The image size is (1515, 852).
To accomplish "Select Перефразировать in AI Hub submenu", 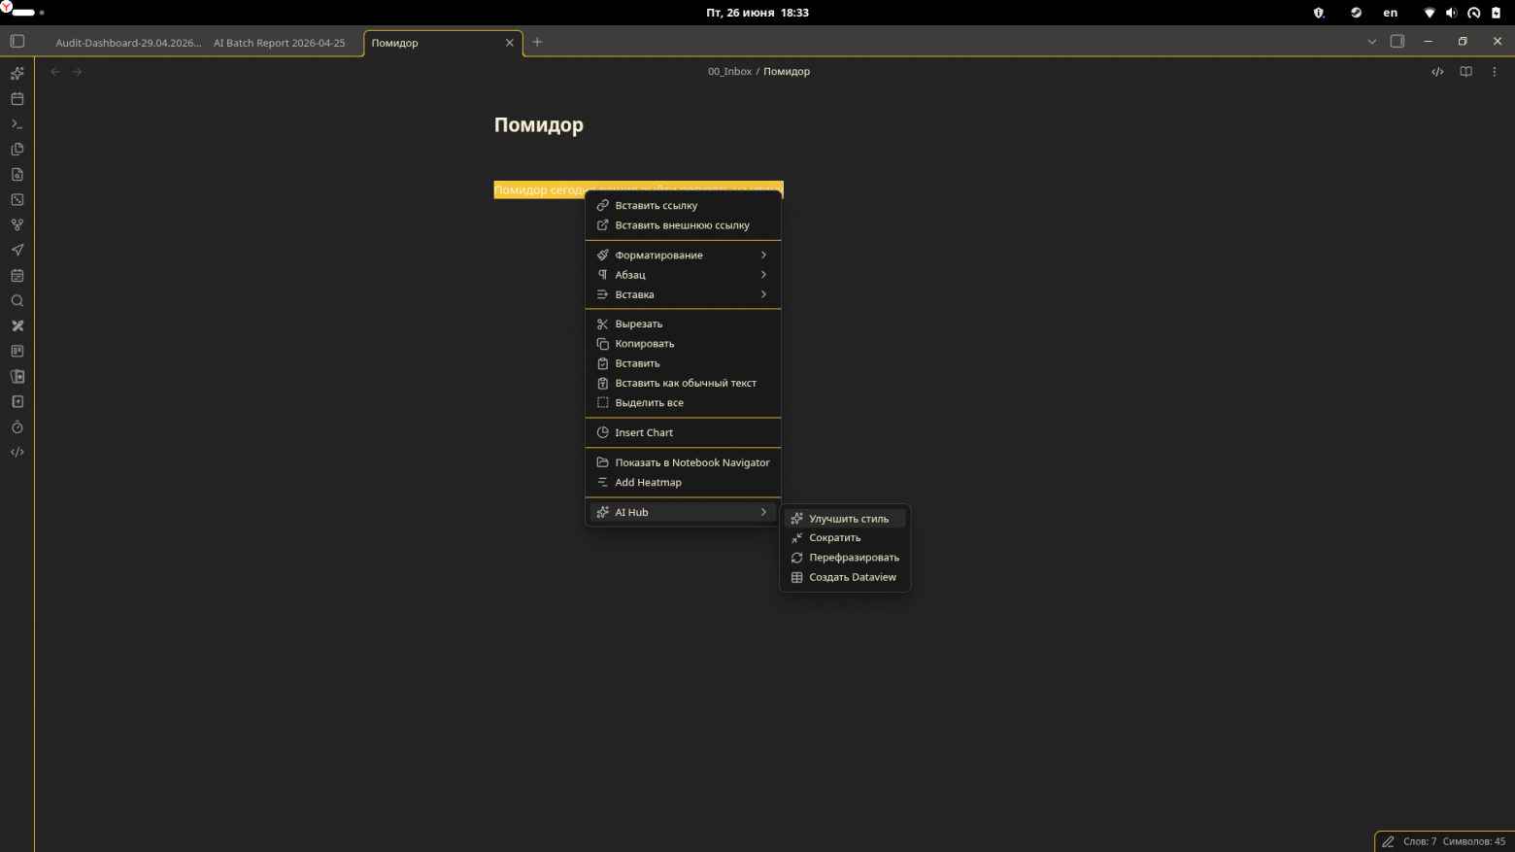I will click(x=845, y=558).
